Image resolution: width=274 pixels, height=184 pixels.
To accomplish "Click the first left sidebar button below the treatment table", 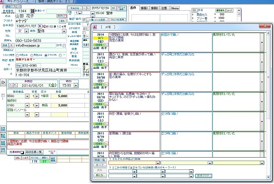I will pyautogui.click(x=3, y=129).
